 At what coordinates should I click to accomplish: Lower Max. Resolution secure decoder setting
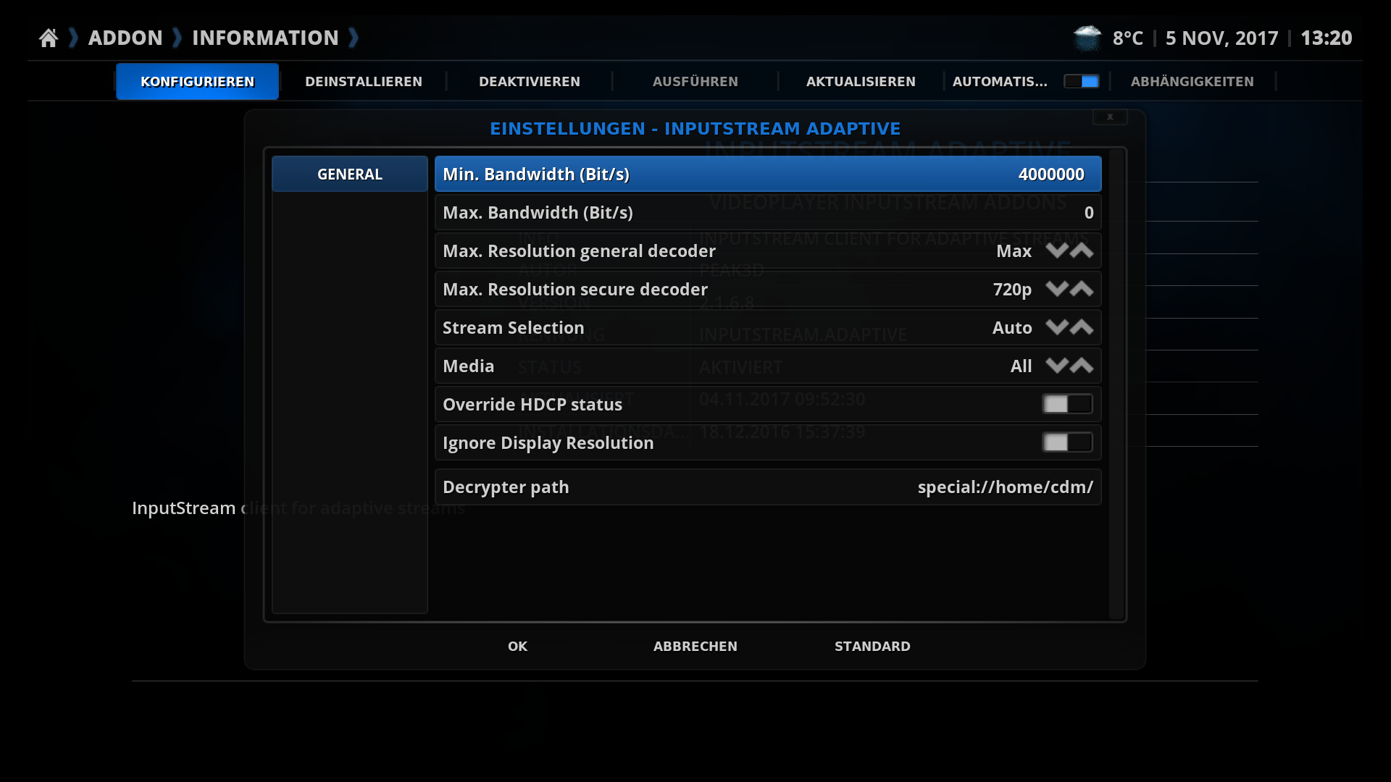coord(1057,289)
